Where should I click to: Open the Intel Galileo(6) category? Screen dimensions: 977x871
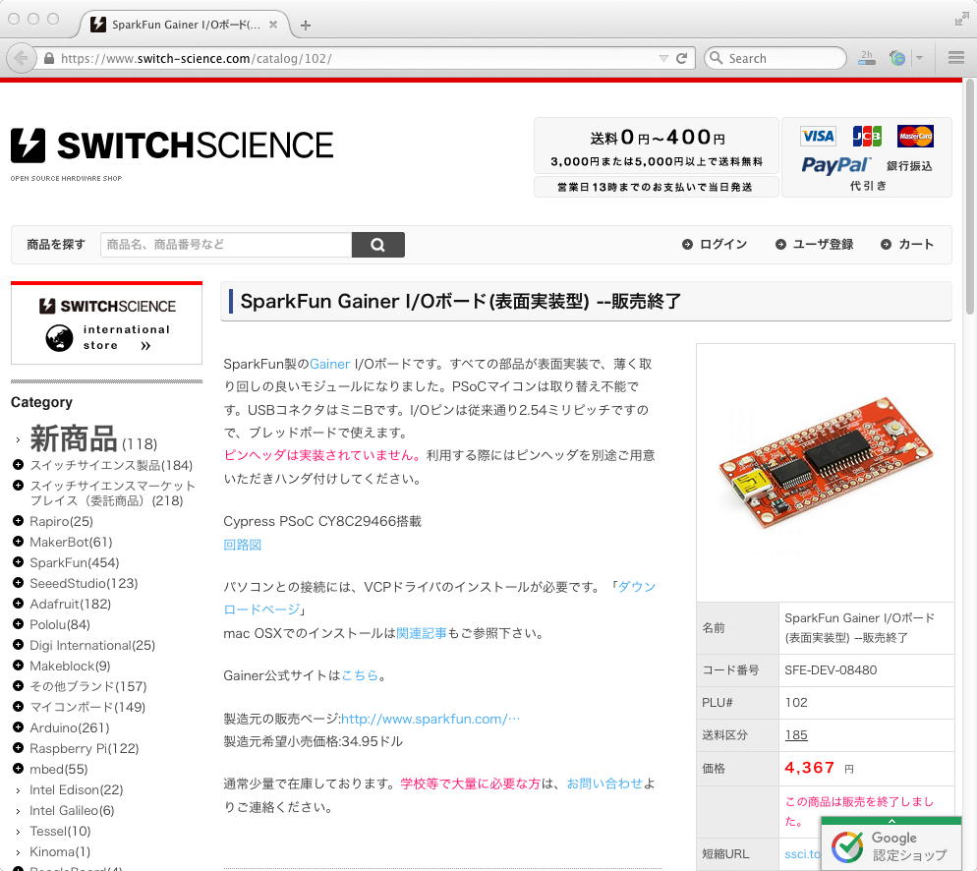(x=72, y=810)
